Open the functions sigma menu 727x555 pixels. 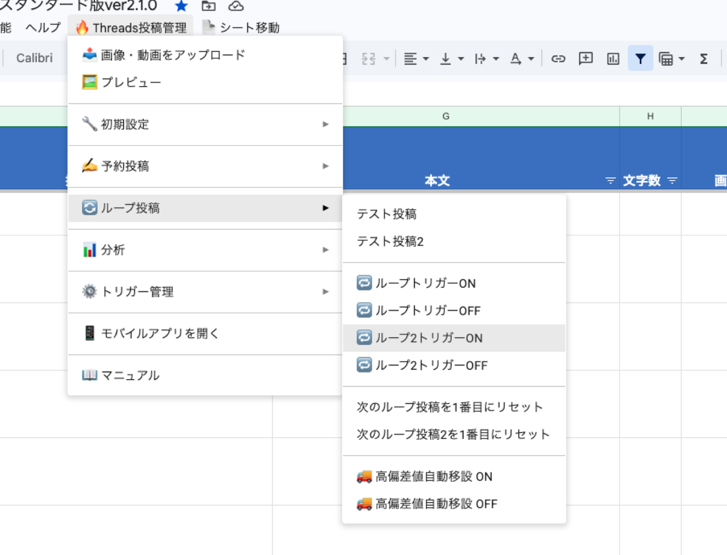pyautogui.click(x=704, y=59)
